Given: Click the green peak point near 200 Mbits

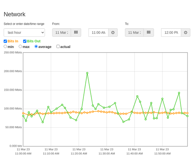Looking at the screenshot, I should (87, 73).
